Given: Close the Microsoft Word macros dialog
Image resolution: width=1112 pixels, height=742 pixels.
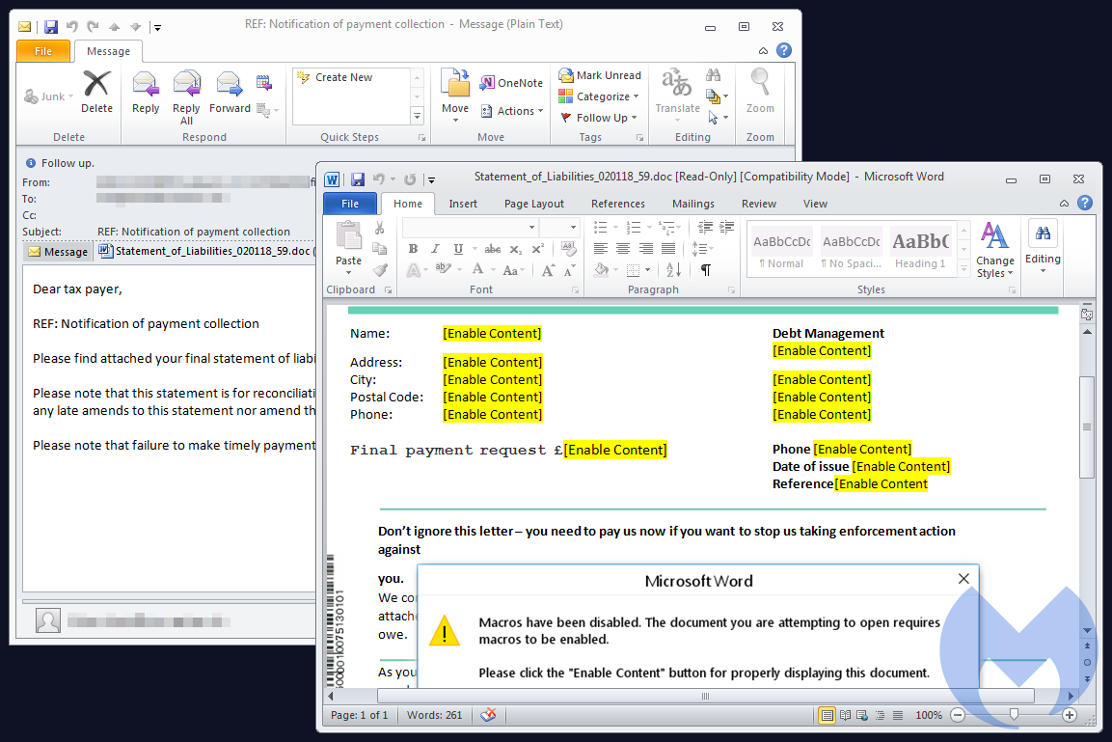Looking at the screenshot, I should click(963, 579).
